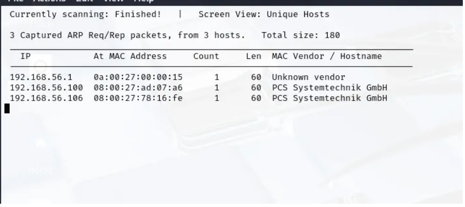The width and height of the screenshot is (465, 207).
Task: Click PCS Systemtechnik GmbH in 192.168.56.100 row
Action: pos(329,87)
